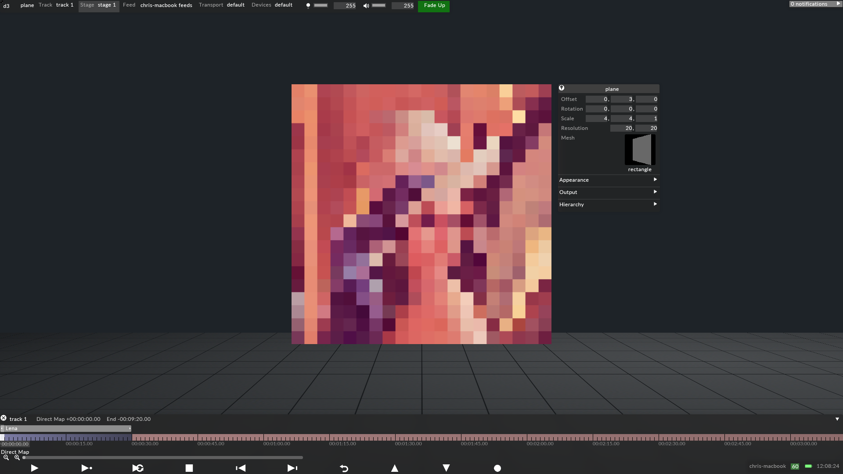
Task: Select the rectangle mesh thumbnail
Action: click(640, 150)
